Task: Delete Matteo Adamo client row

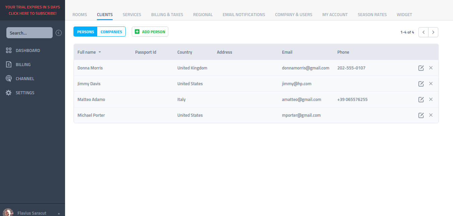Action: point(431,99)
